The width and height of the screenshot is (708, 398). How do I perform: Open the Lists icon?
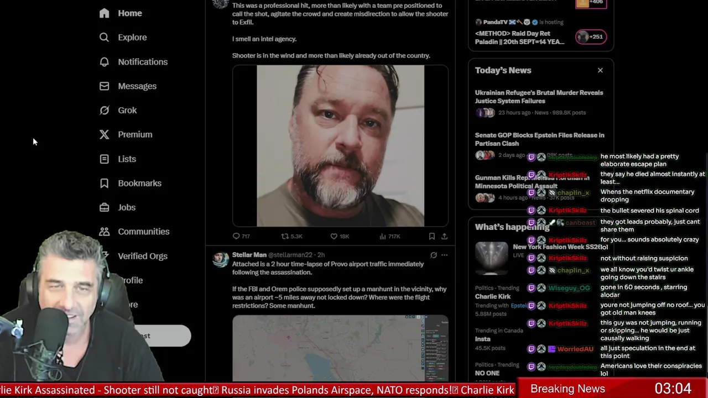pos(104,159)
